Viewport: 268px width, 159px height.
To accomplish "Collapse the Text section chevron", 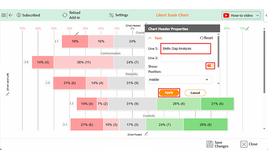I will (150, 38).
